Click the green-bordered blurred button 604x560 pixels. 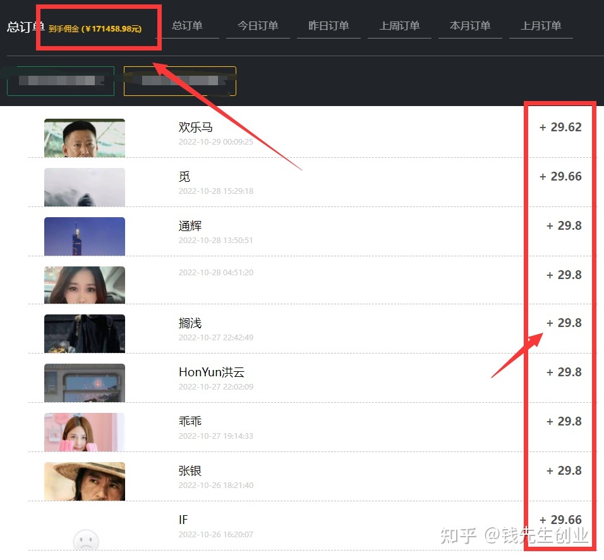coord(61,81)
